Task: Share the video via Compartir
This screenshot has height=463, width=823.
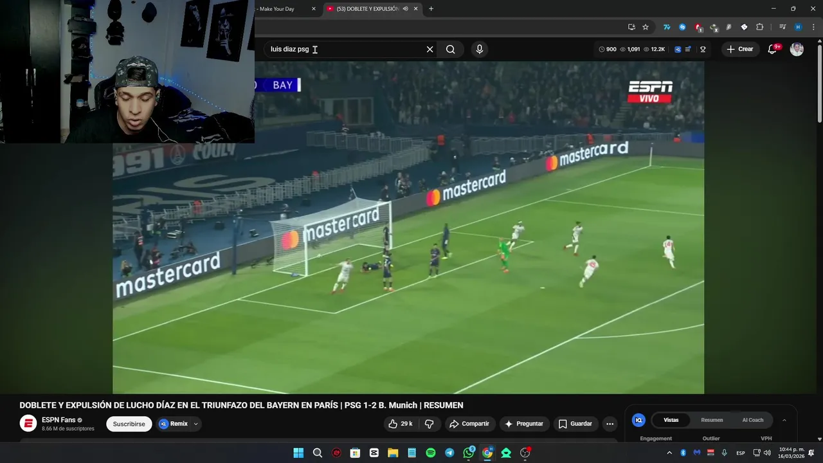Action: (x=469, y=424)
